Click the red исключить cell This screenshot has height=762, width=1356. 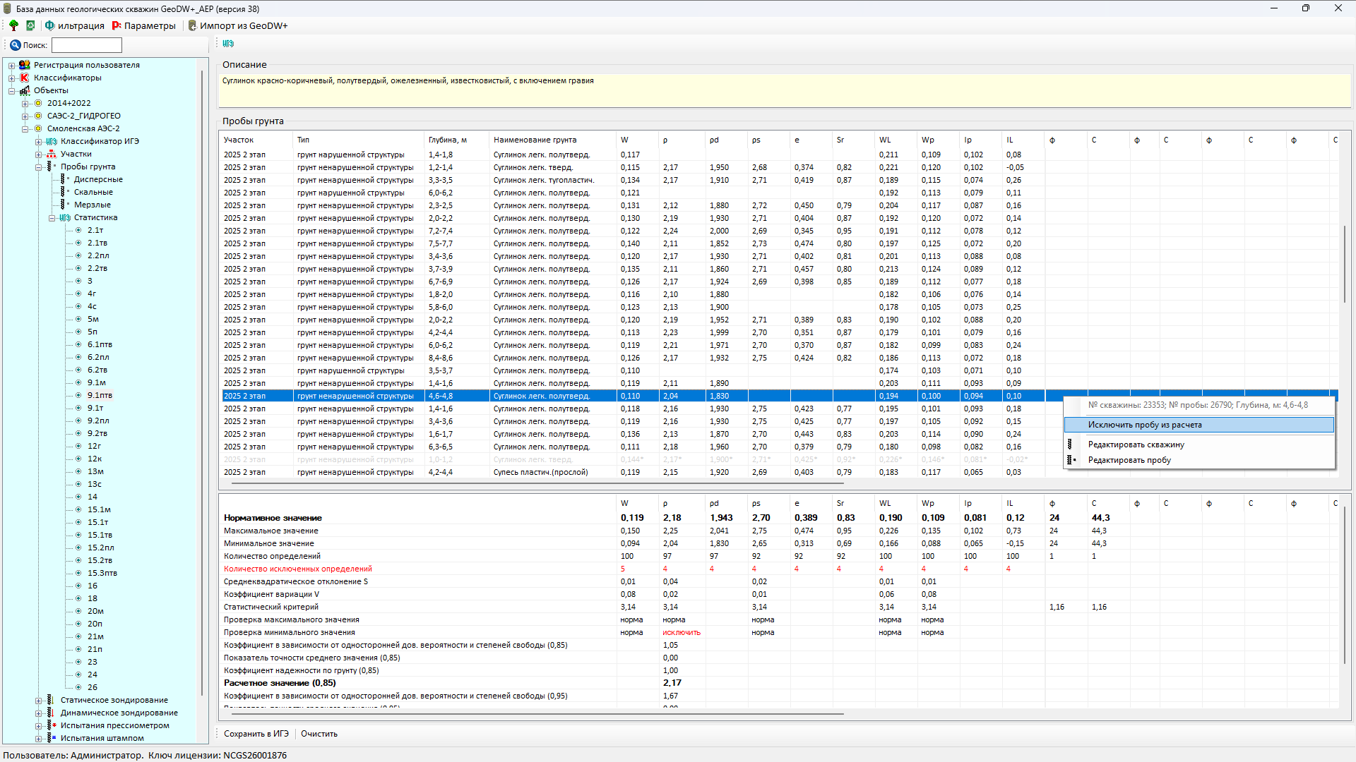pyautogui.click(x=682, y=632)
